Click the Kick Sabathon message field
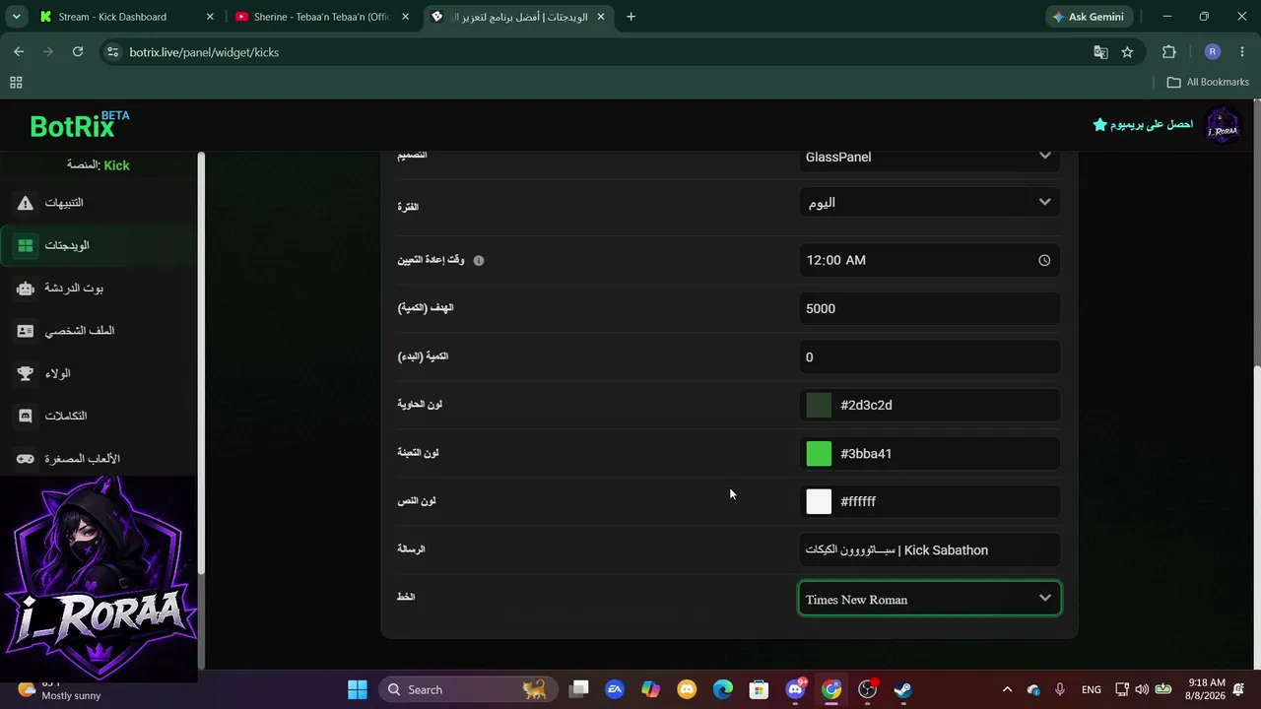This screenshot has height=709, width=1261. pyautogui.click(x=929, y=549)
